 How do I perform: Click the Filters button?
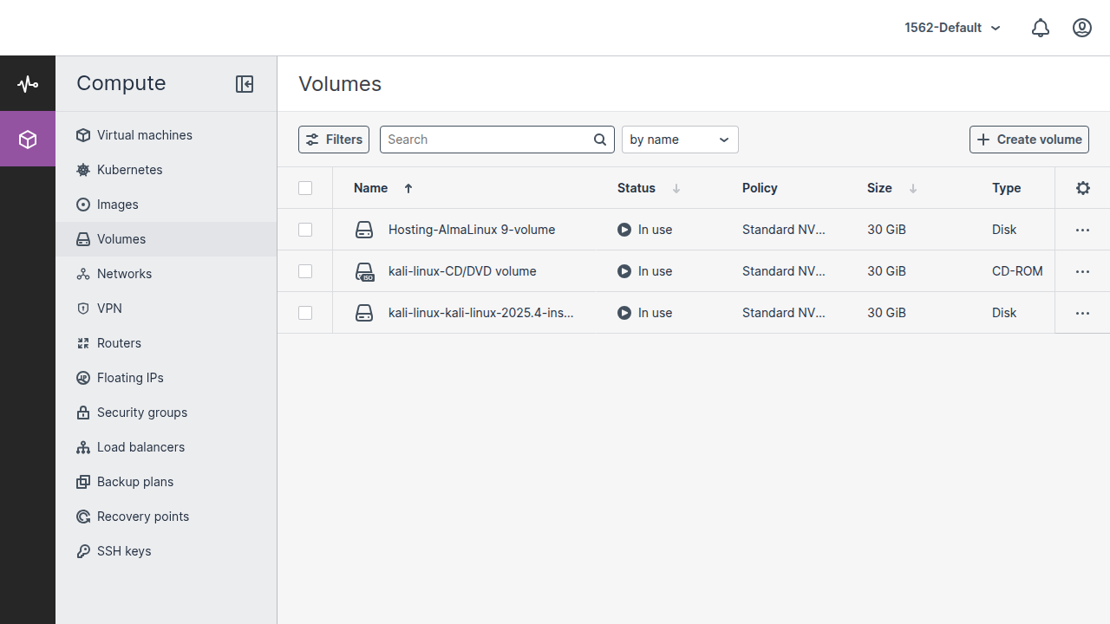click(x=334, y=140)
